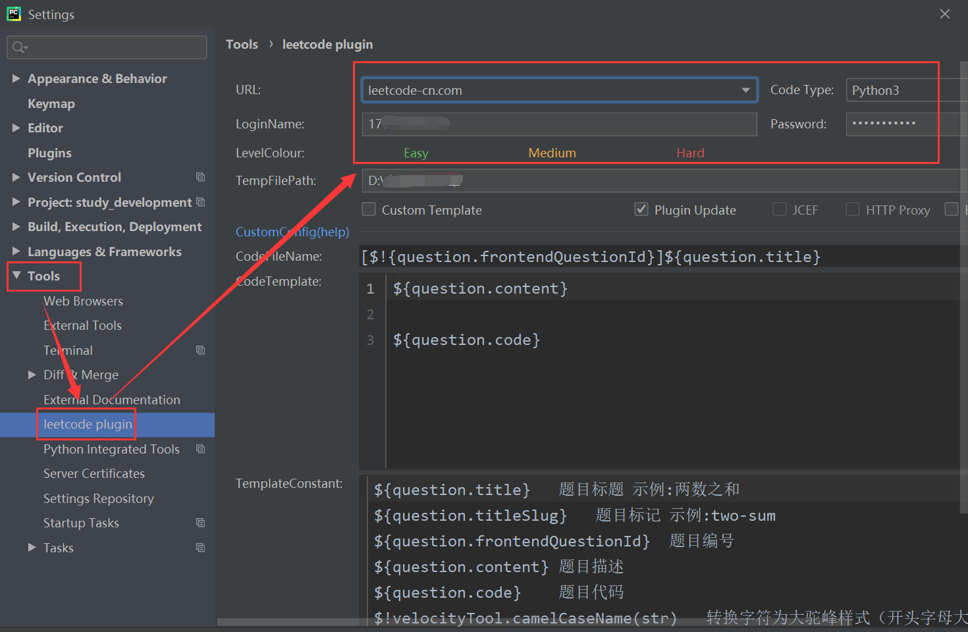Click the project-level icon beside Project: study_development
The height and width of the screenshot is (632, 968).
pos(201,202)
